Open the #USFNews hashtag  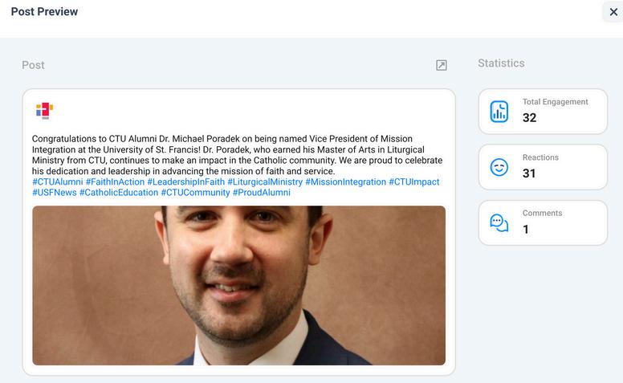click(x=55, y=193)
